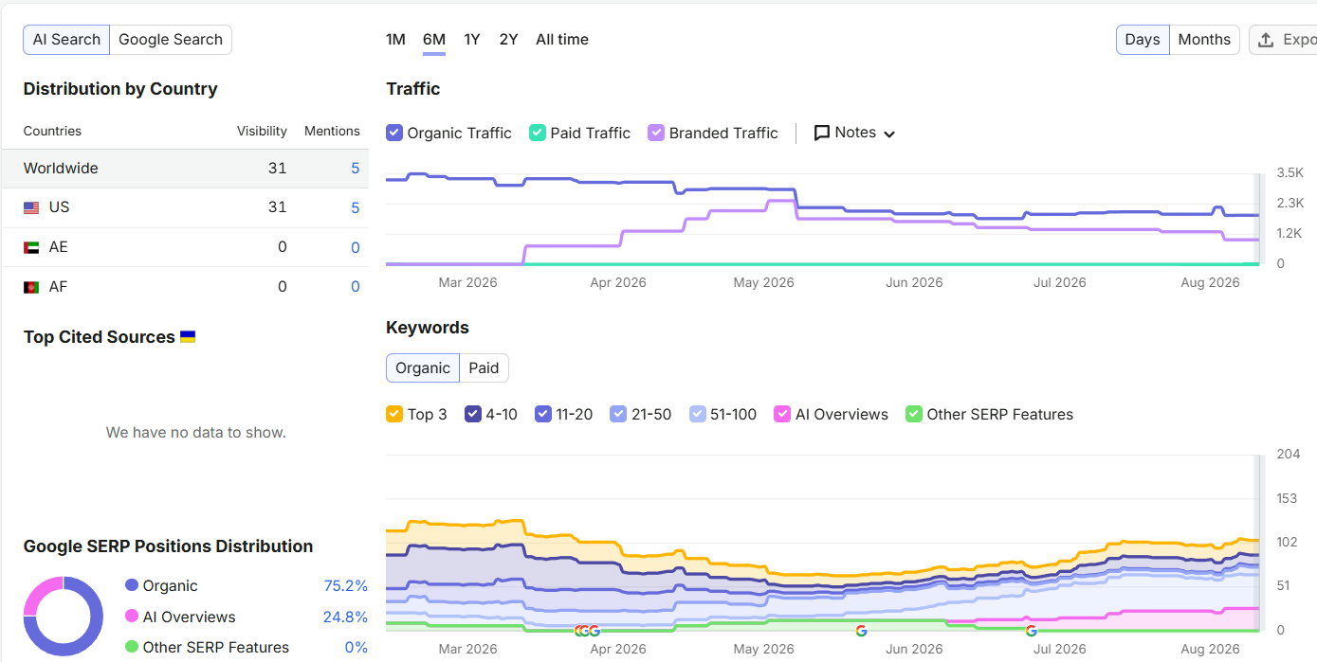Click the AE flag icon
1317x662 pixels.
click(x=31, y=247)
